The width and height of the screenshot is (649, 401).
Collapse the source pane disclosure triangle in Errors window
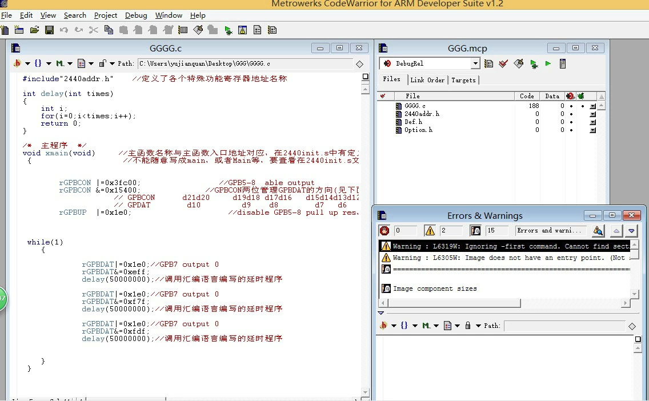click(381, 313)
